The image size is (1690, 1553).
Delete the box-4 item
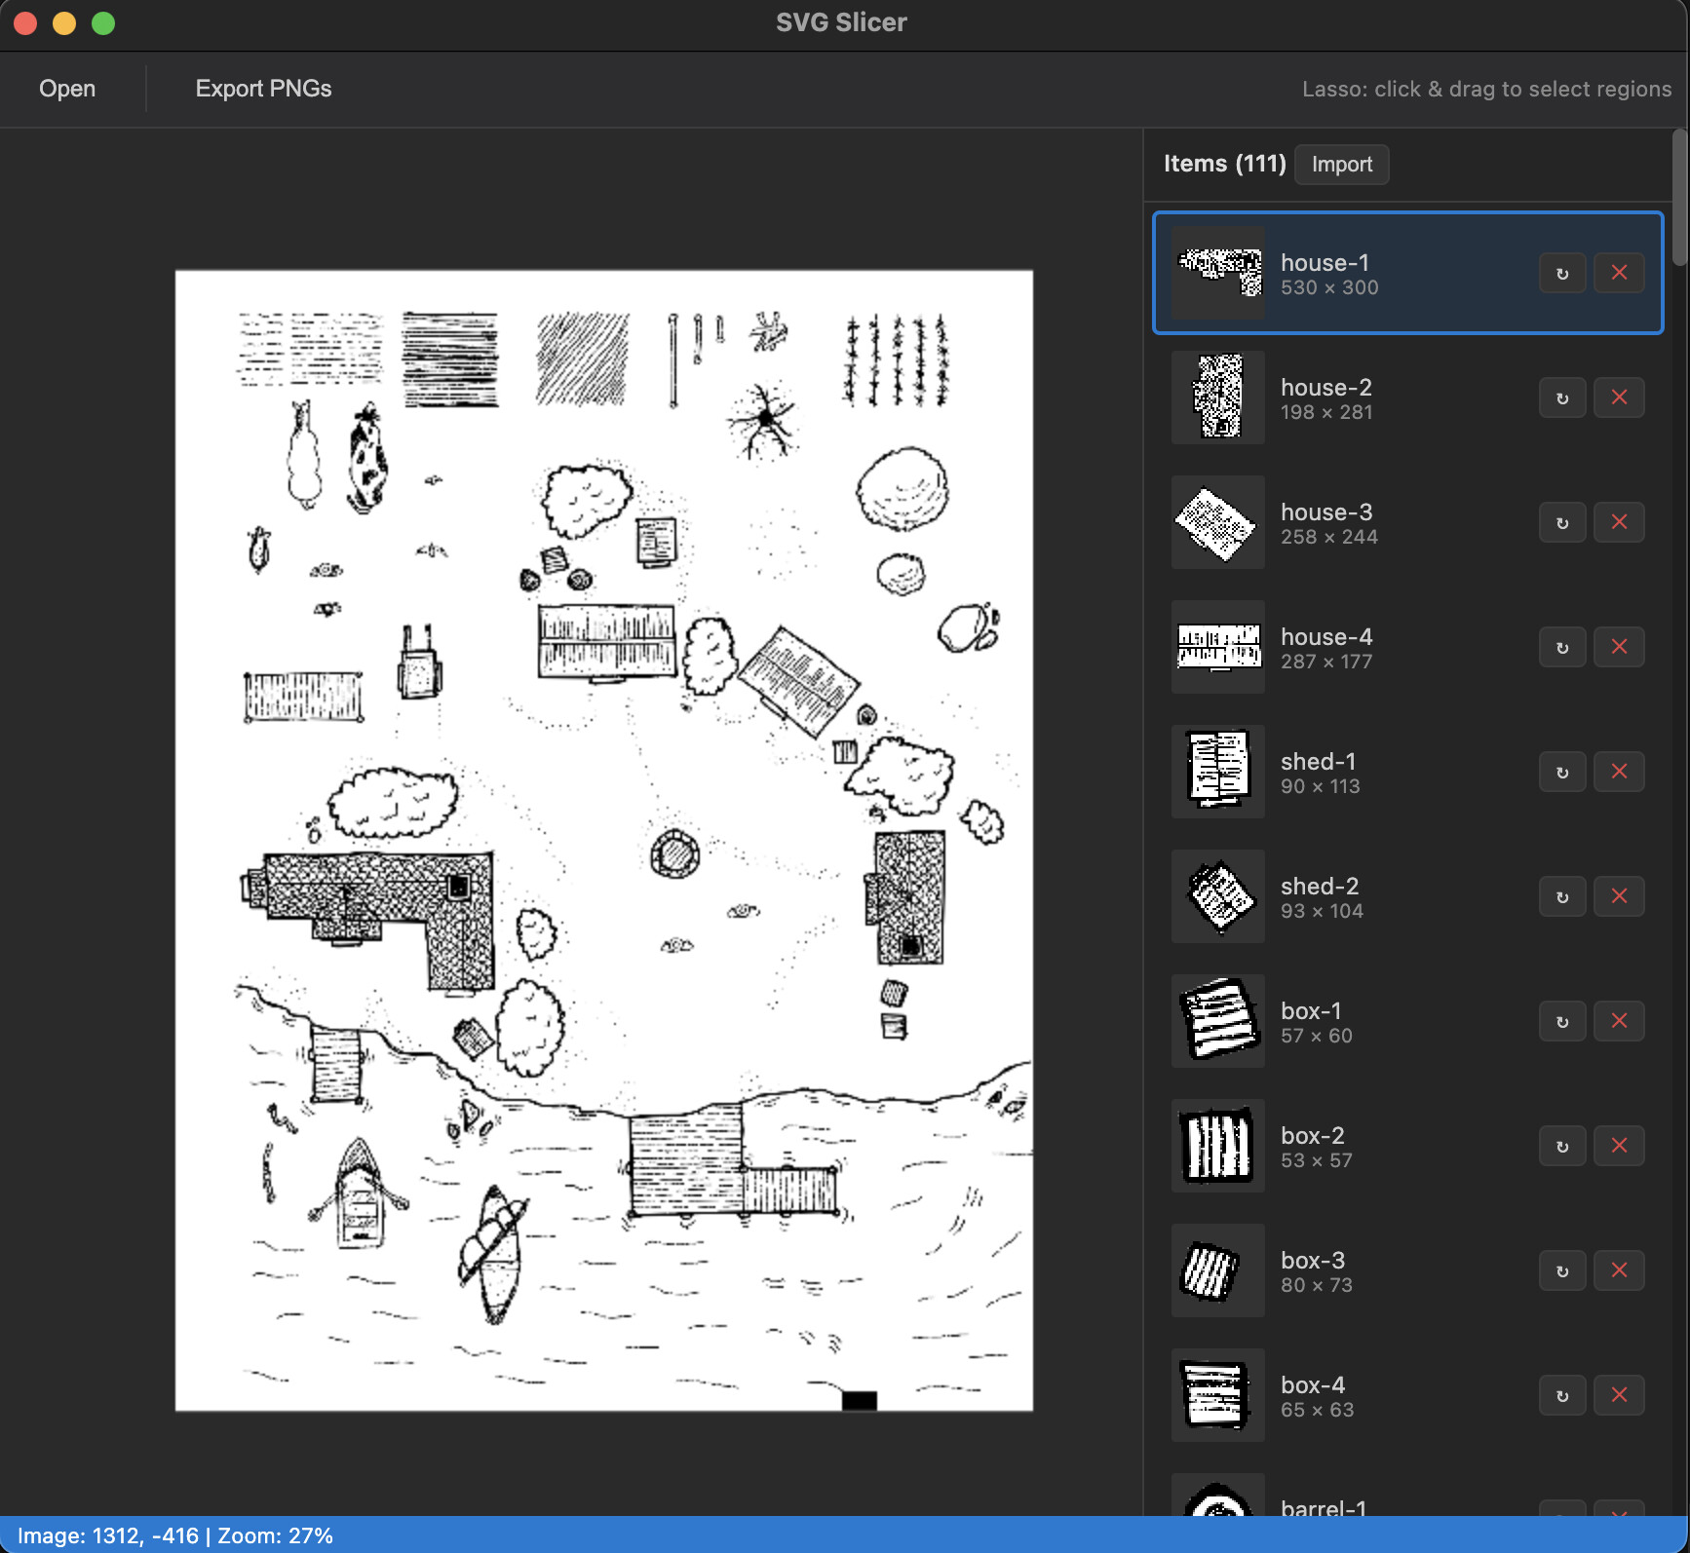1619,1395
